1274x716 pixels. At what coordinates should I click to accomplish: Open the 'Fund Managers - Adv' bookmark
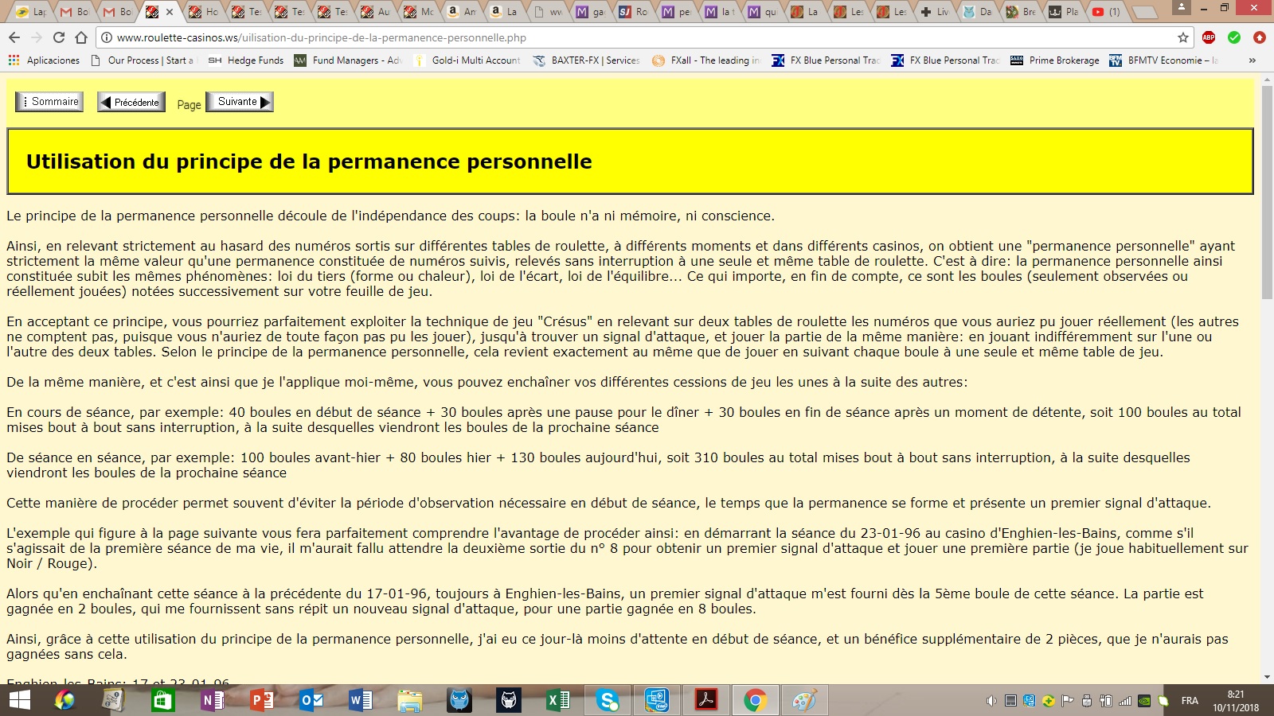349,60
